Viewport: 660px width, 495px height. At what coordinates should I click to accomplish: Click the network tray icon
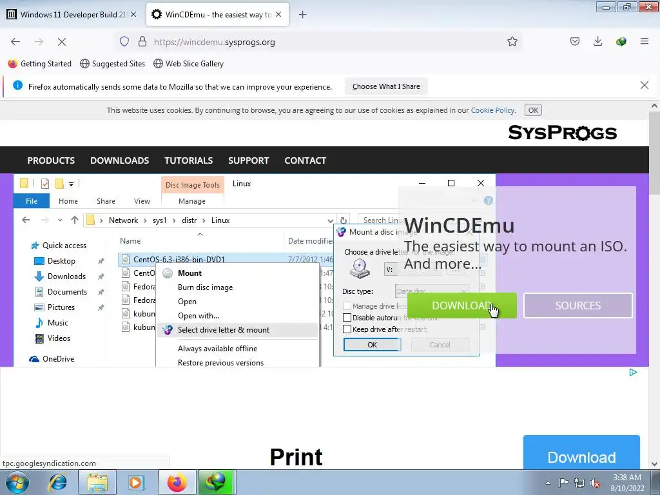(x=579, y=483)
